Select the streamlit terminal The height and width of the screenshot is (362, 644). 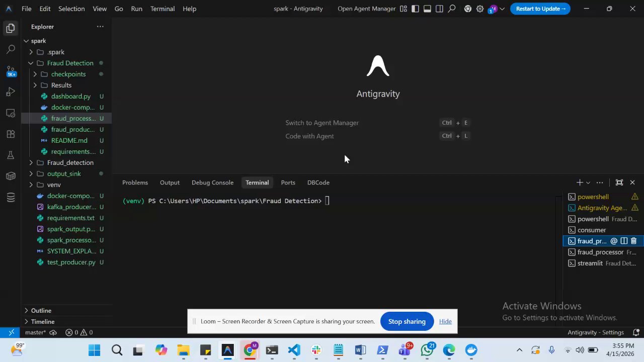603,263
